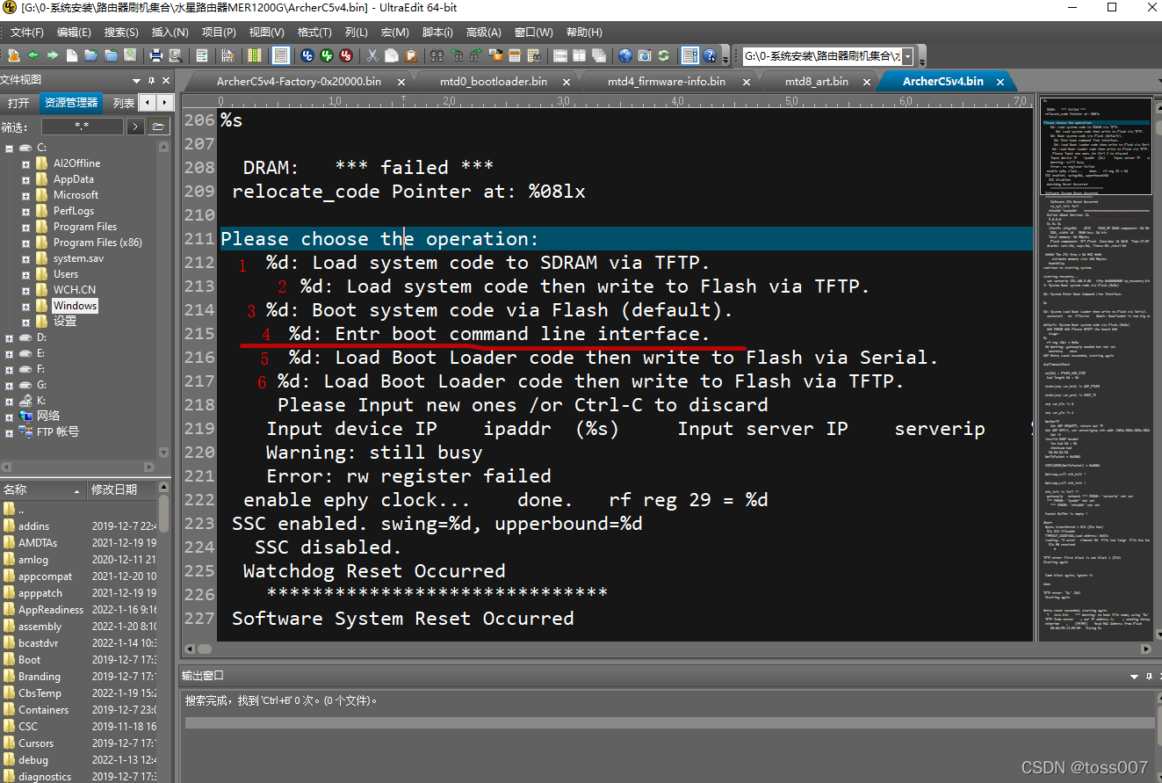This screenshot has height=783, width=1162.
Task: Pin the 文件视图 panel with pushpin icon
Action: (150, 79)
